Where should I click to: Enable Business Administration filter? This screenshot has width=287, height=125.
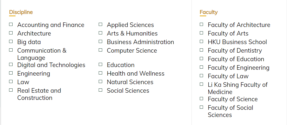[101, 41]
